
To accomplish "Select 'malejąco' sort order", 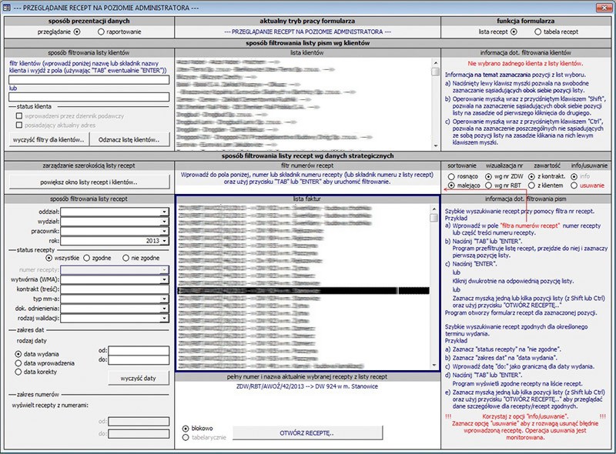I will (451, 185).
